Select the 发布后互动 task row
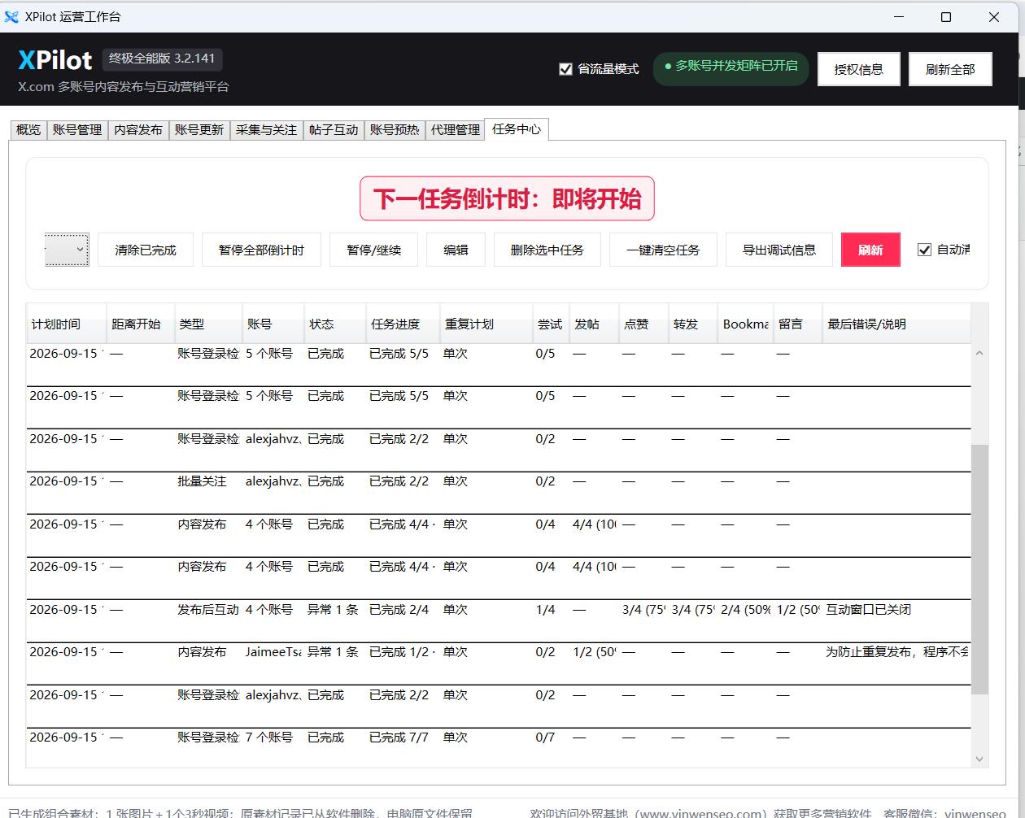The image size is (1025, 818). point(499,620)
